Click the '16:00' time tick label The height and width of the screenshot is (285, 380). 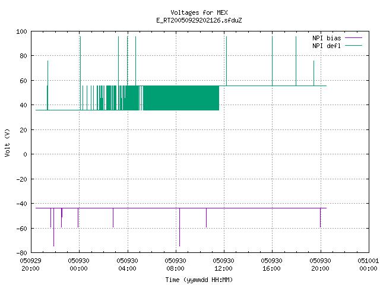[x=272, y=268]
